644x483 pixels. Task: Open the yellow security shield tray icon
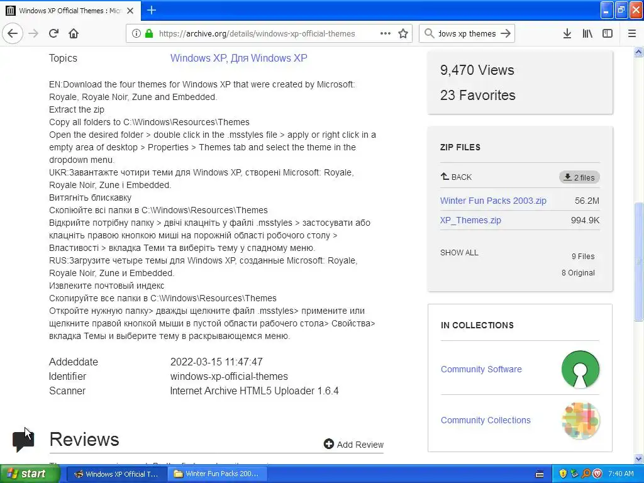(x=563, y=474)
